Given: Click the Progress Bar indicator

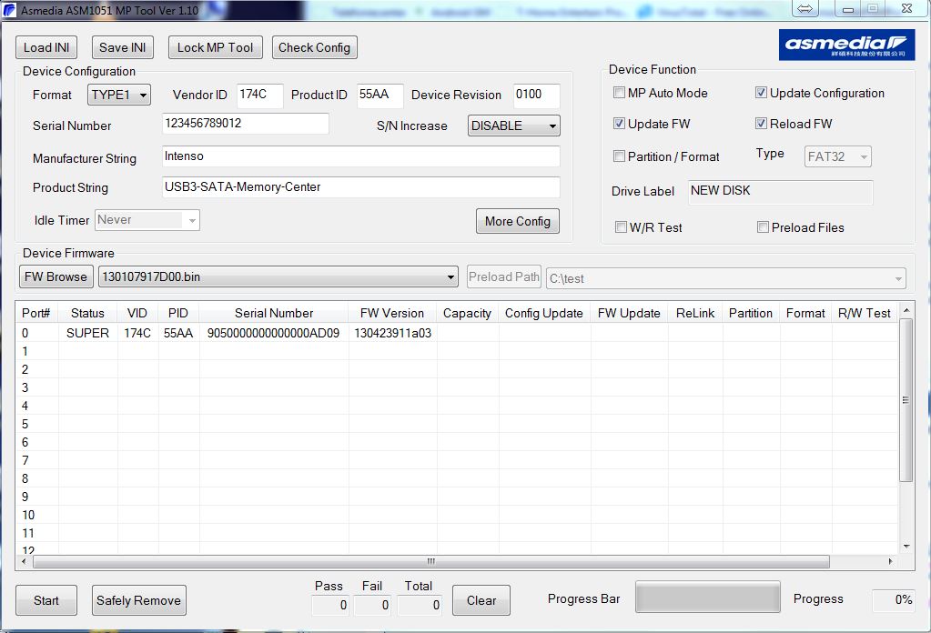Looking at the screenshot, I should 708,597.
